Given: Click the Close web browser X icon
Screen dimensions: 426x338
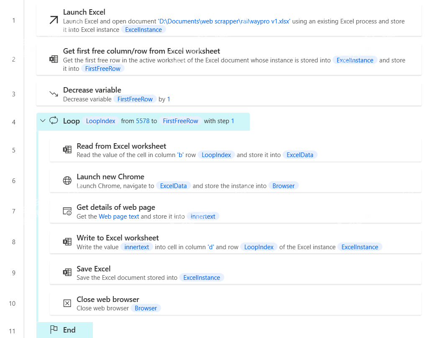Looking at the screenshot, I should point(67,303).
